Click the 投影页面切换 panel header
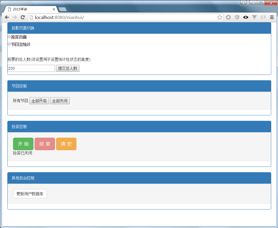The width and height of the screenshot is (278, 228). point(139,28)
